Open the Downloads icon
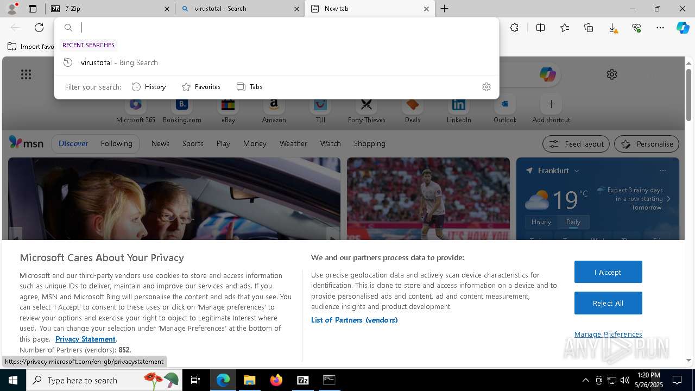695x391 pixels. (612, 28)
